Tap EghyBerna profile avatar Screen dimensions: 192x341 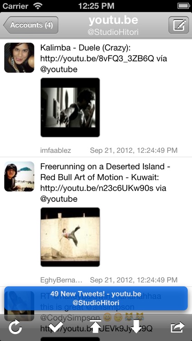pyautogui.click(x=19, y=176)
